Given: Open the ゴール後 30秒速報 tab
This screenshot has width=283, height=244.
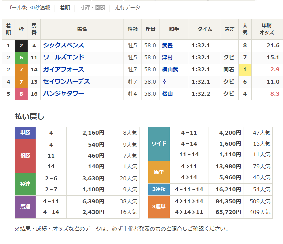Looking at the screenshot, I should [28, 8].
